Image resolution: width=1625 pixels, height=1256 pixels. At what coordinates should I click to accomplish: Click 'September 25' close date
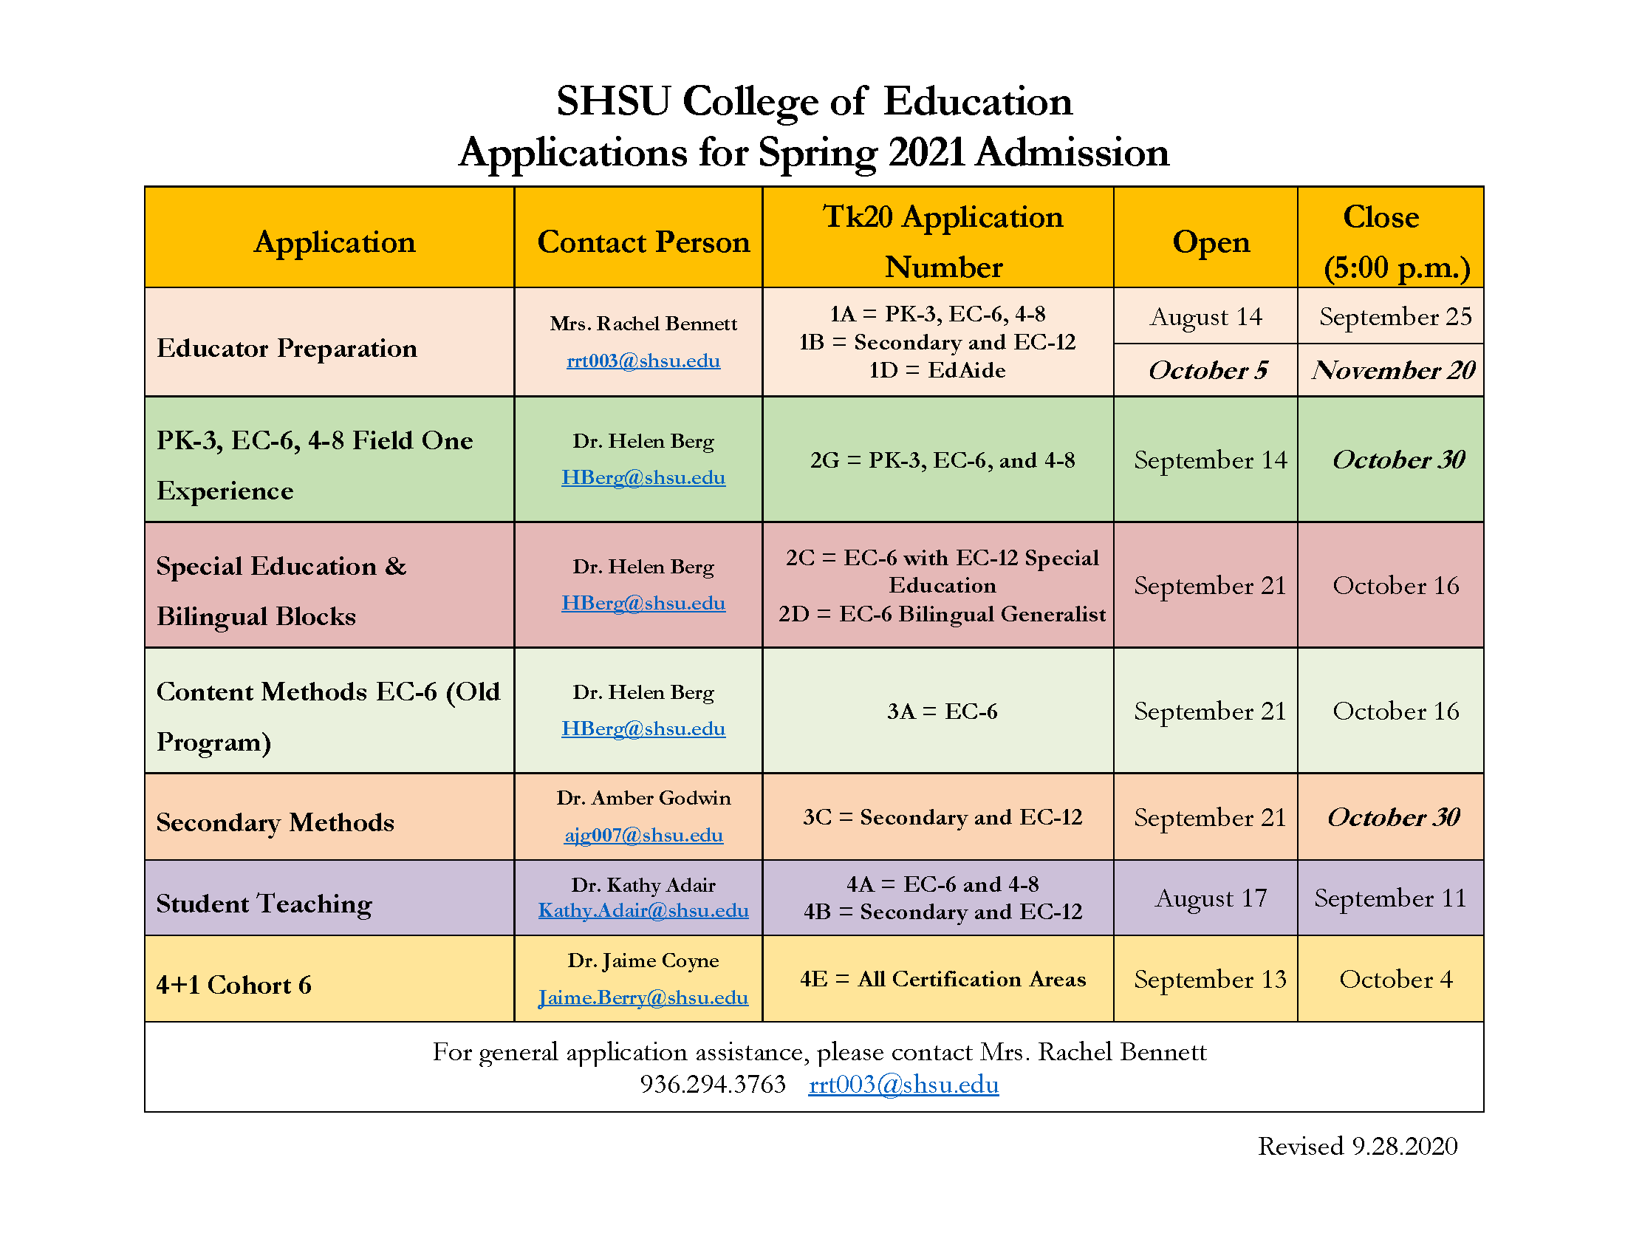(1395, 317)
